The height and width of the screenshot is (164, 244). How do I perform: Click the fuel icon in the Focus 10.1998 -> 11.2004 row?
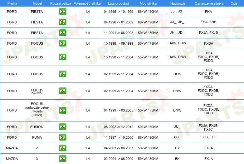pos(62,57)
